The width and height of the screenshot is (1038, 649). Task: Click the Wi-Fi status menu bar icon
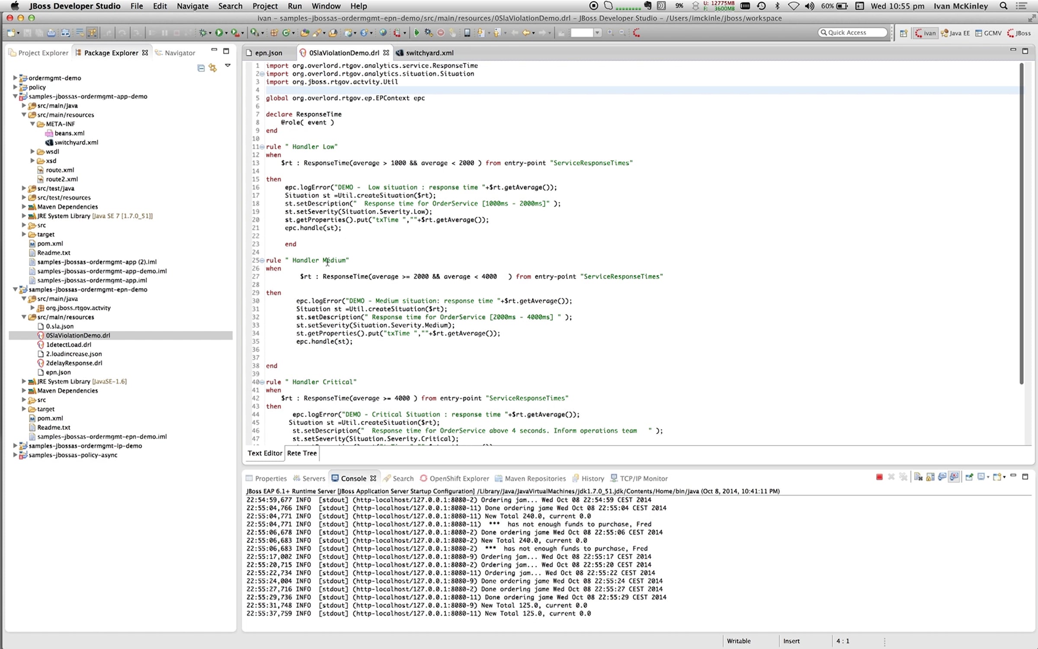pyautogui.click(x=793, y=6)
